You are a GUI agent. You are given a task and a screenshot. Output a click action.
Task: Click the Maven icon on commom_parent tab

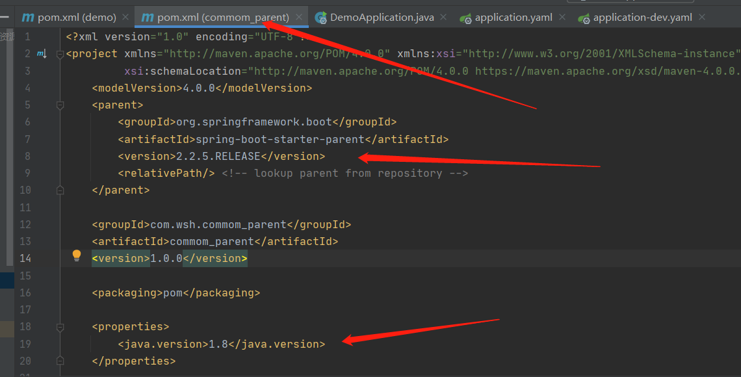tap(148, 18)
